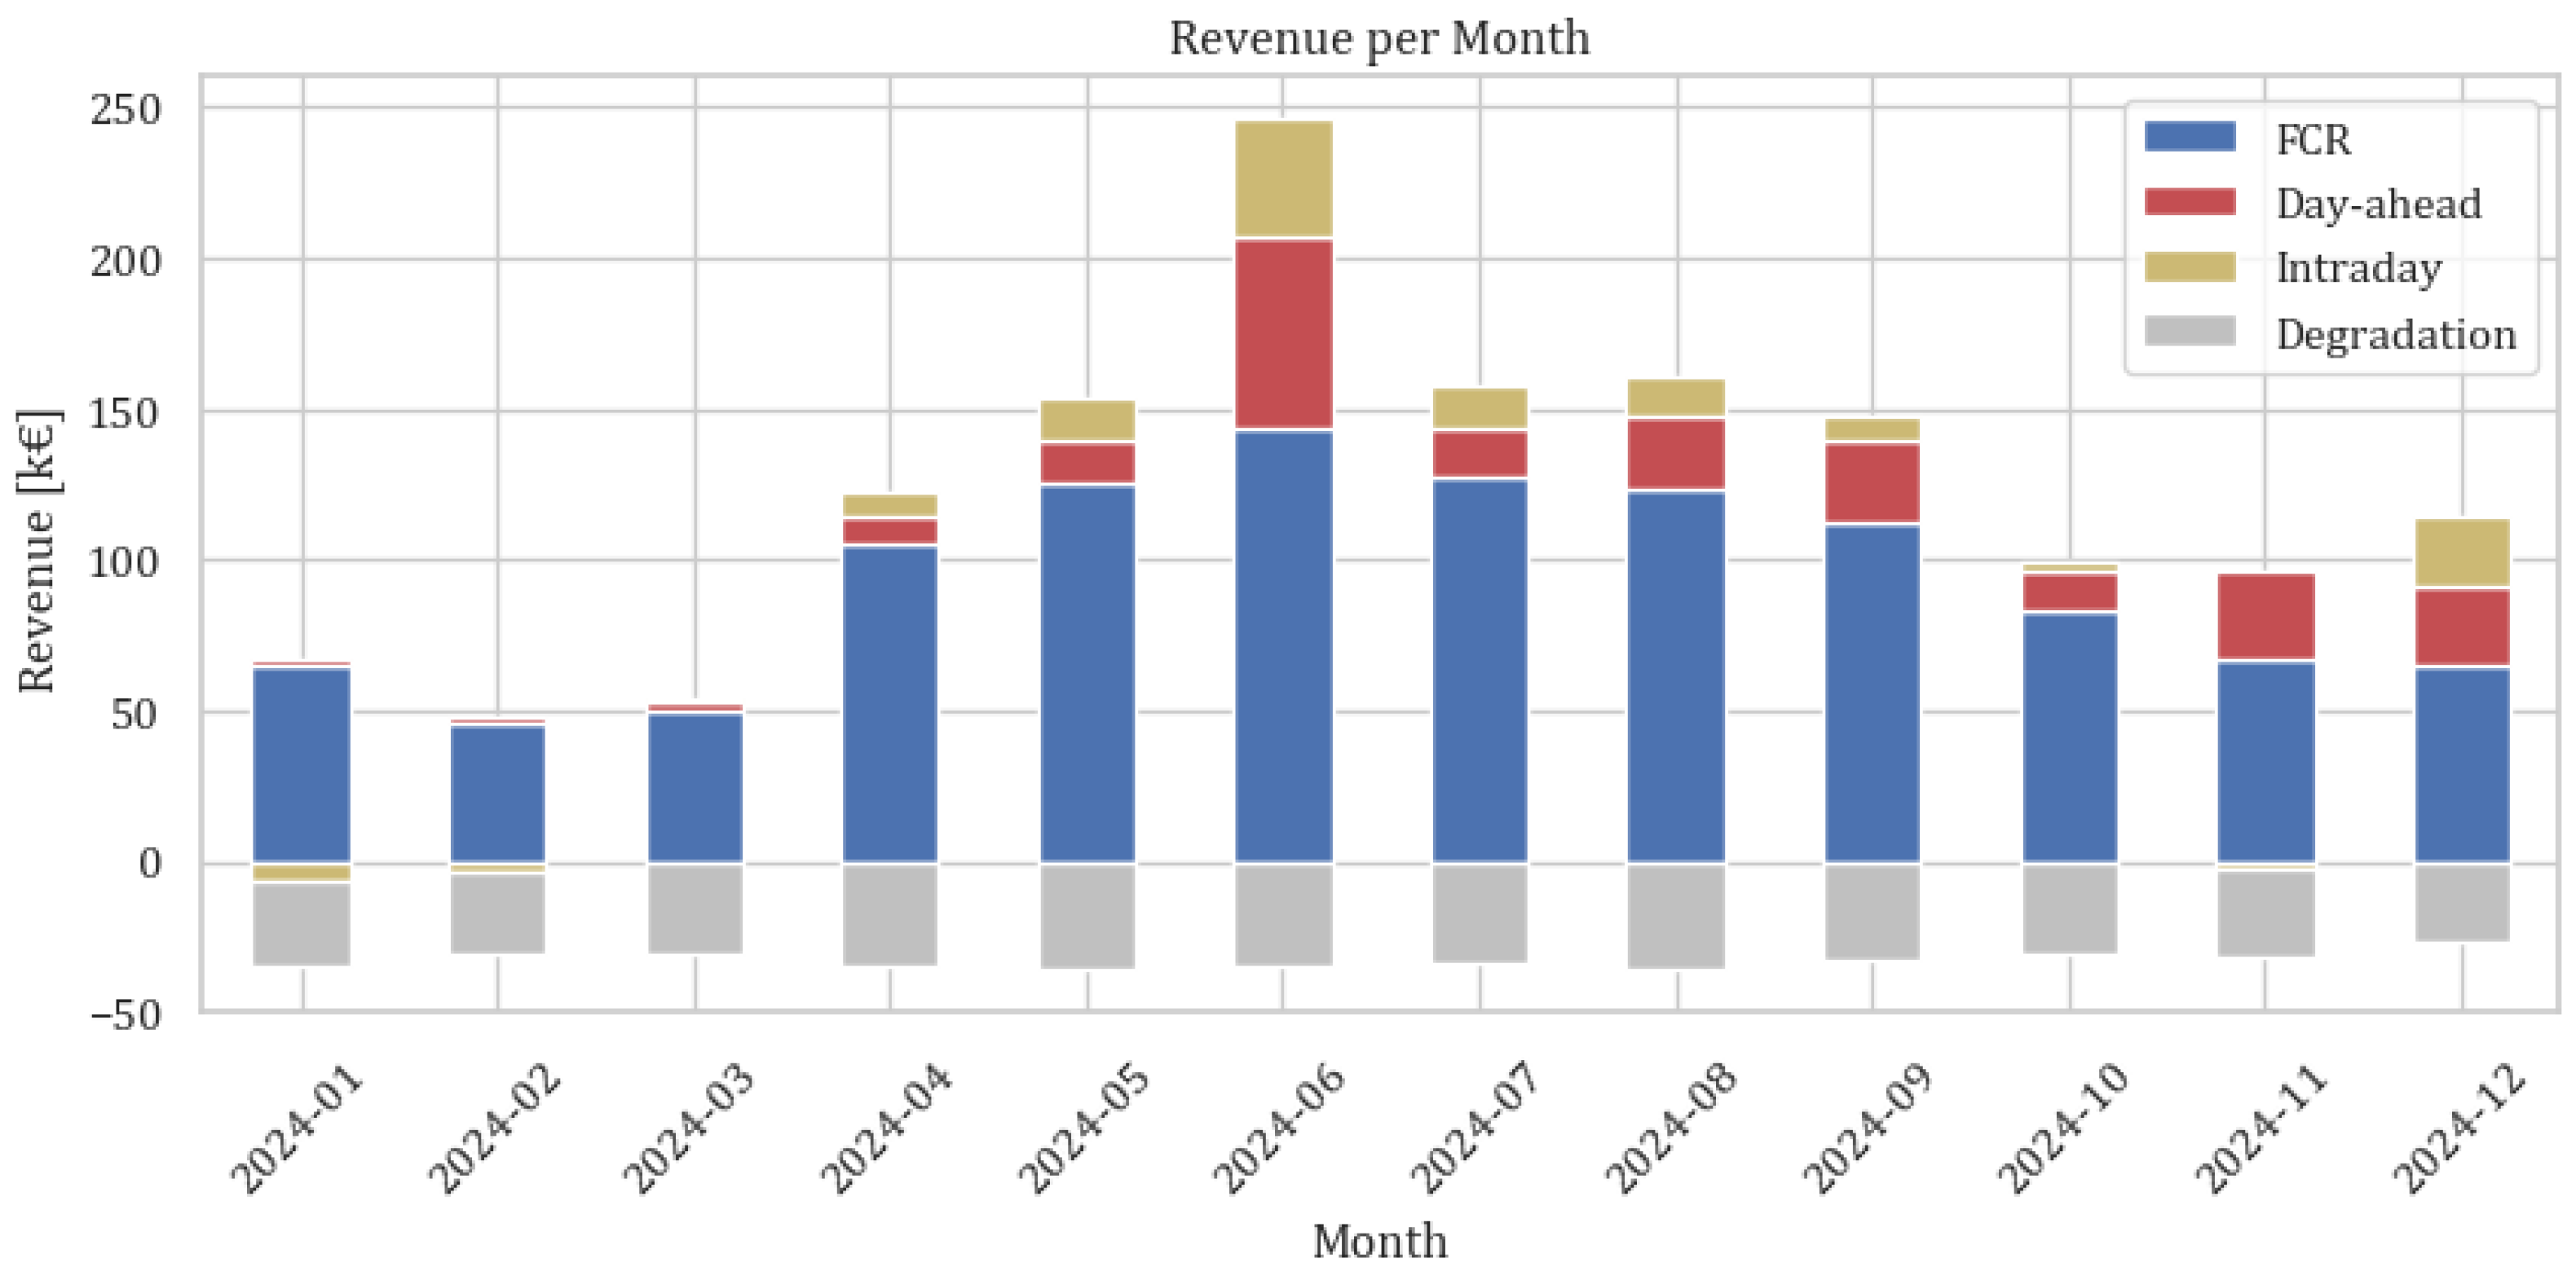Click the 2024-08 blue FCR bar
2576x1280 pixels.
(x=1676, y=675)
